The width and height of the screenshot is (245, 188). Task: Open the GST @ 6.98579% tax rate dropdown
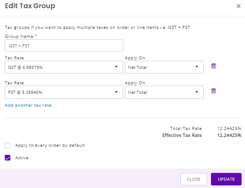point(64,67)
